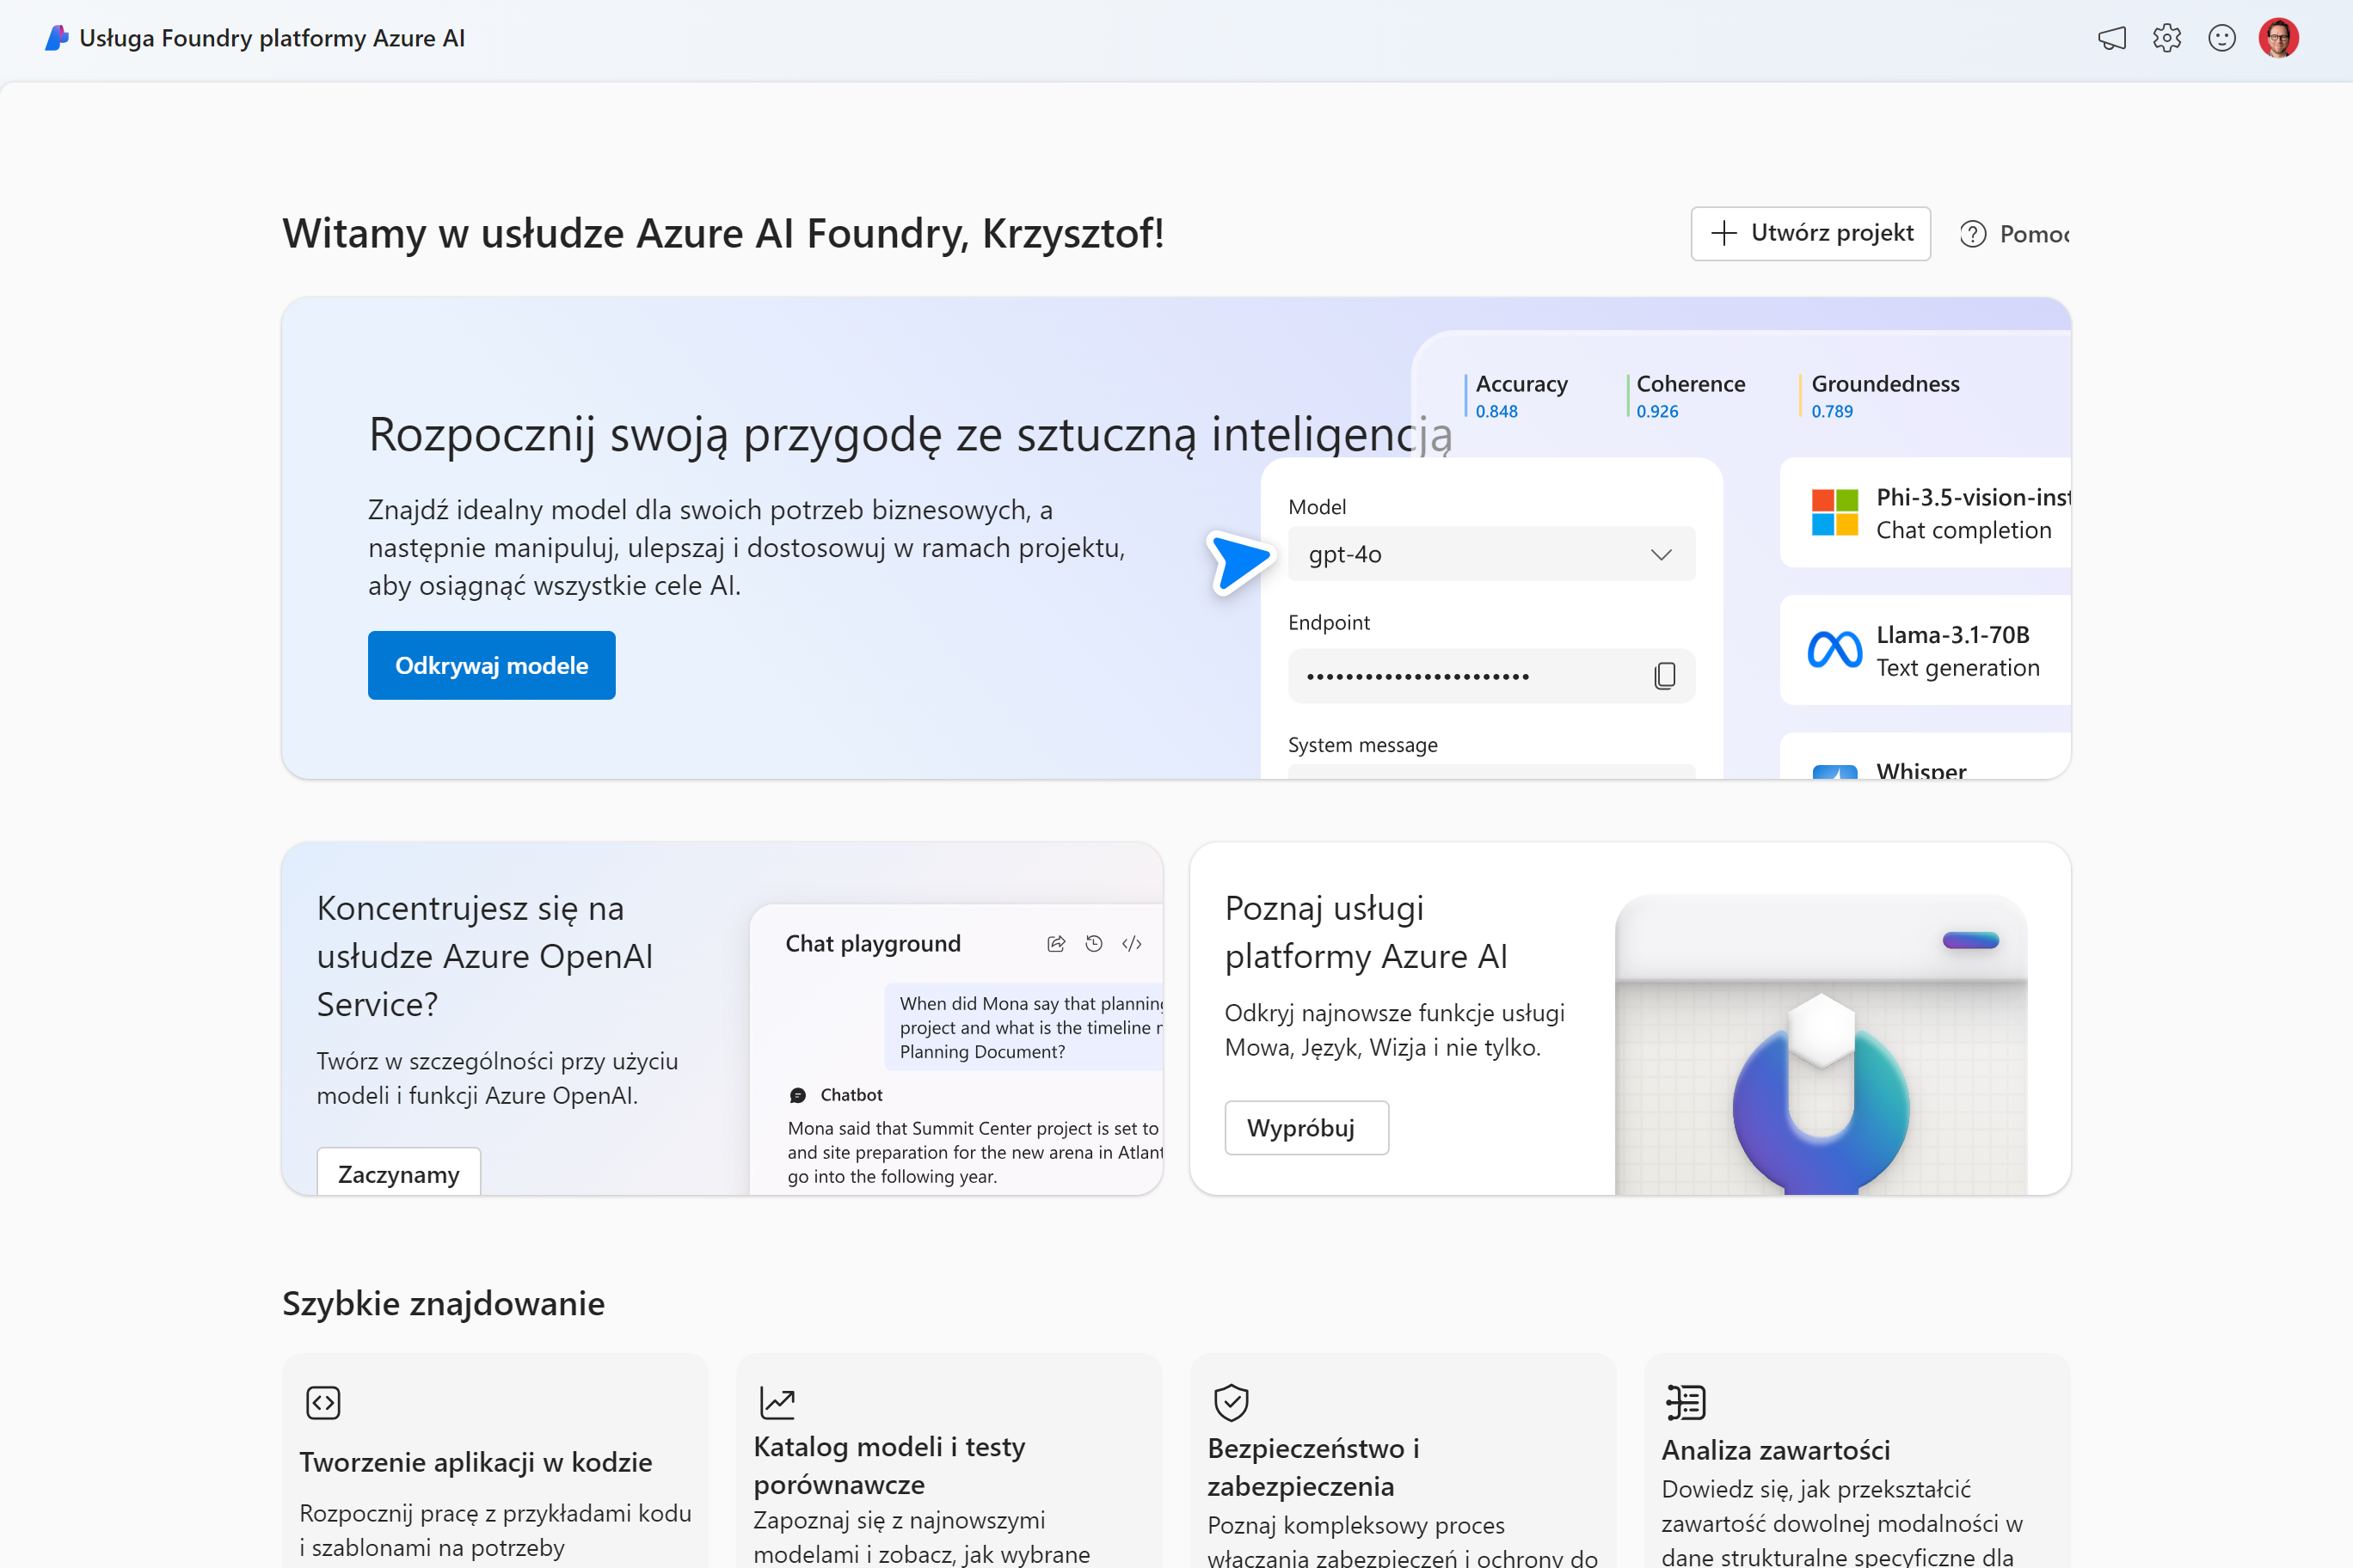
Task: Click the view code icon in Chat playground
Action: [x=1133, y=944]
